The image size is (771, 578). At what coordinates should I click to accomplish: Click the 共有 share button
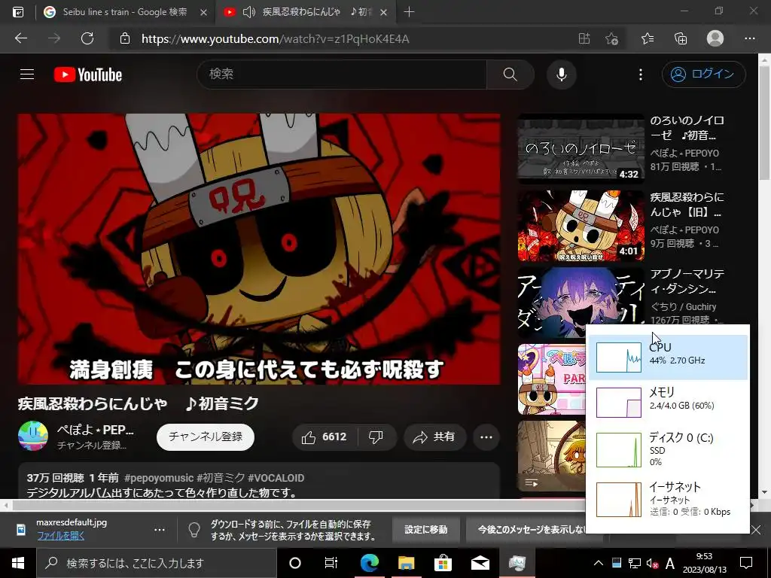434,437
